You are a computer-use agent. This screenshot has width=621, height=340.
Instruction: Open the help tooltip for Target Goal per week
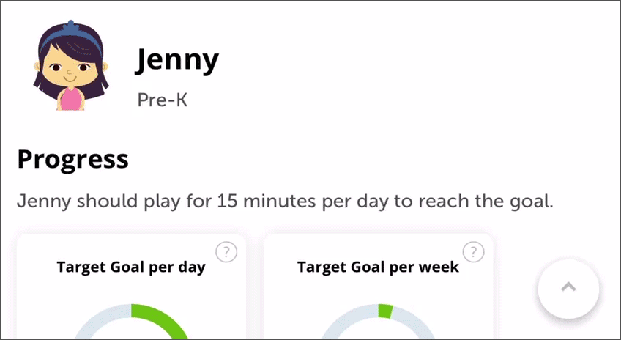click(473, 252)
